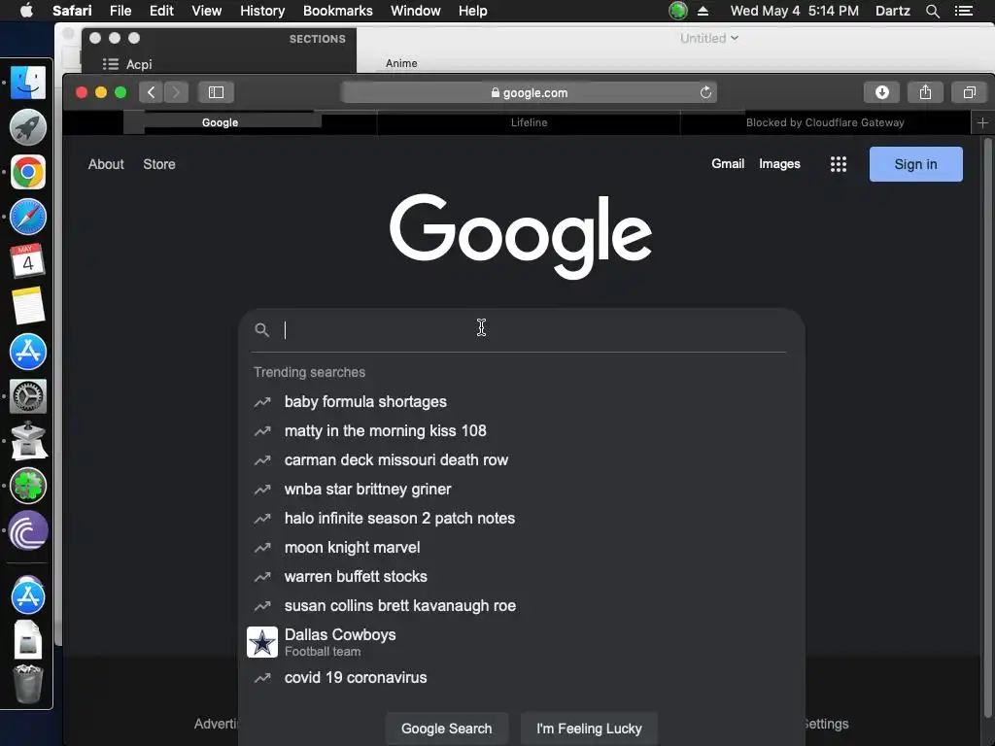995x746 pixels.
Task: Open the Trash in the Dock
Action: tap(28, 684)
